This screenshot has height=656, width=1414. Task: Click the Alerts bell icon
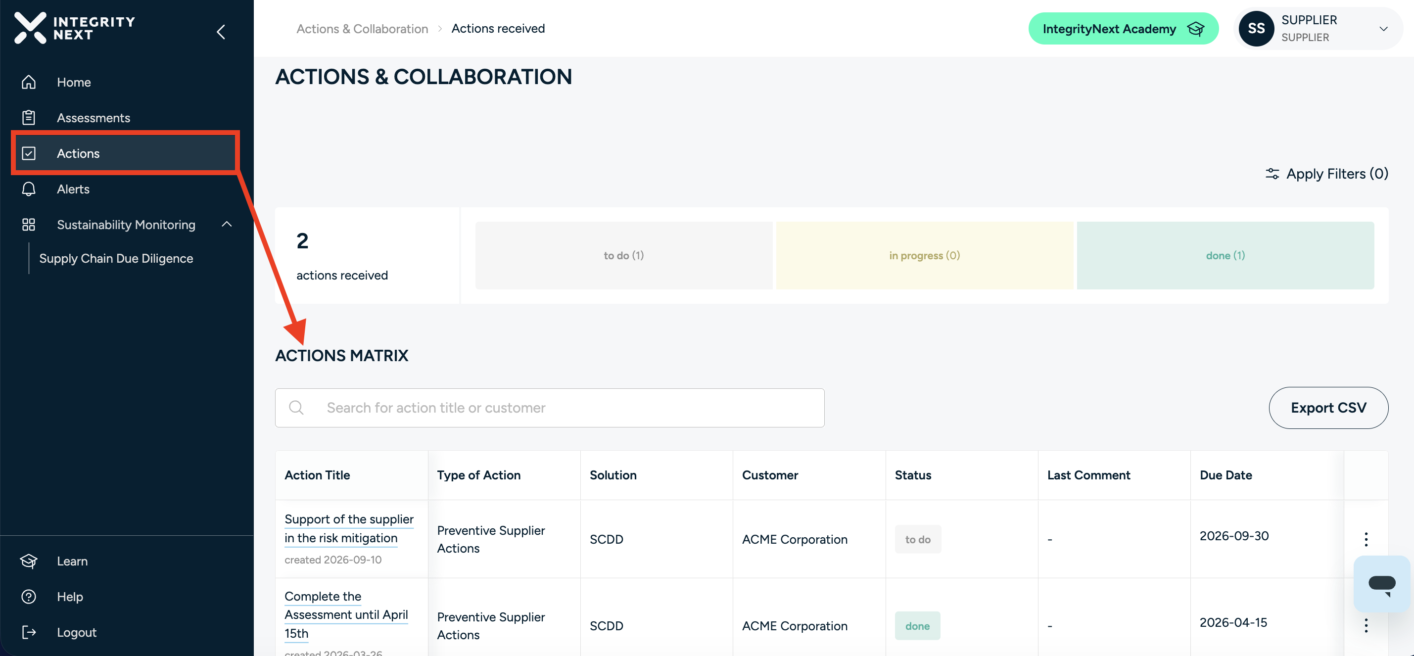(x=29, y=189)
